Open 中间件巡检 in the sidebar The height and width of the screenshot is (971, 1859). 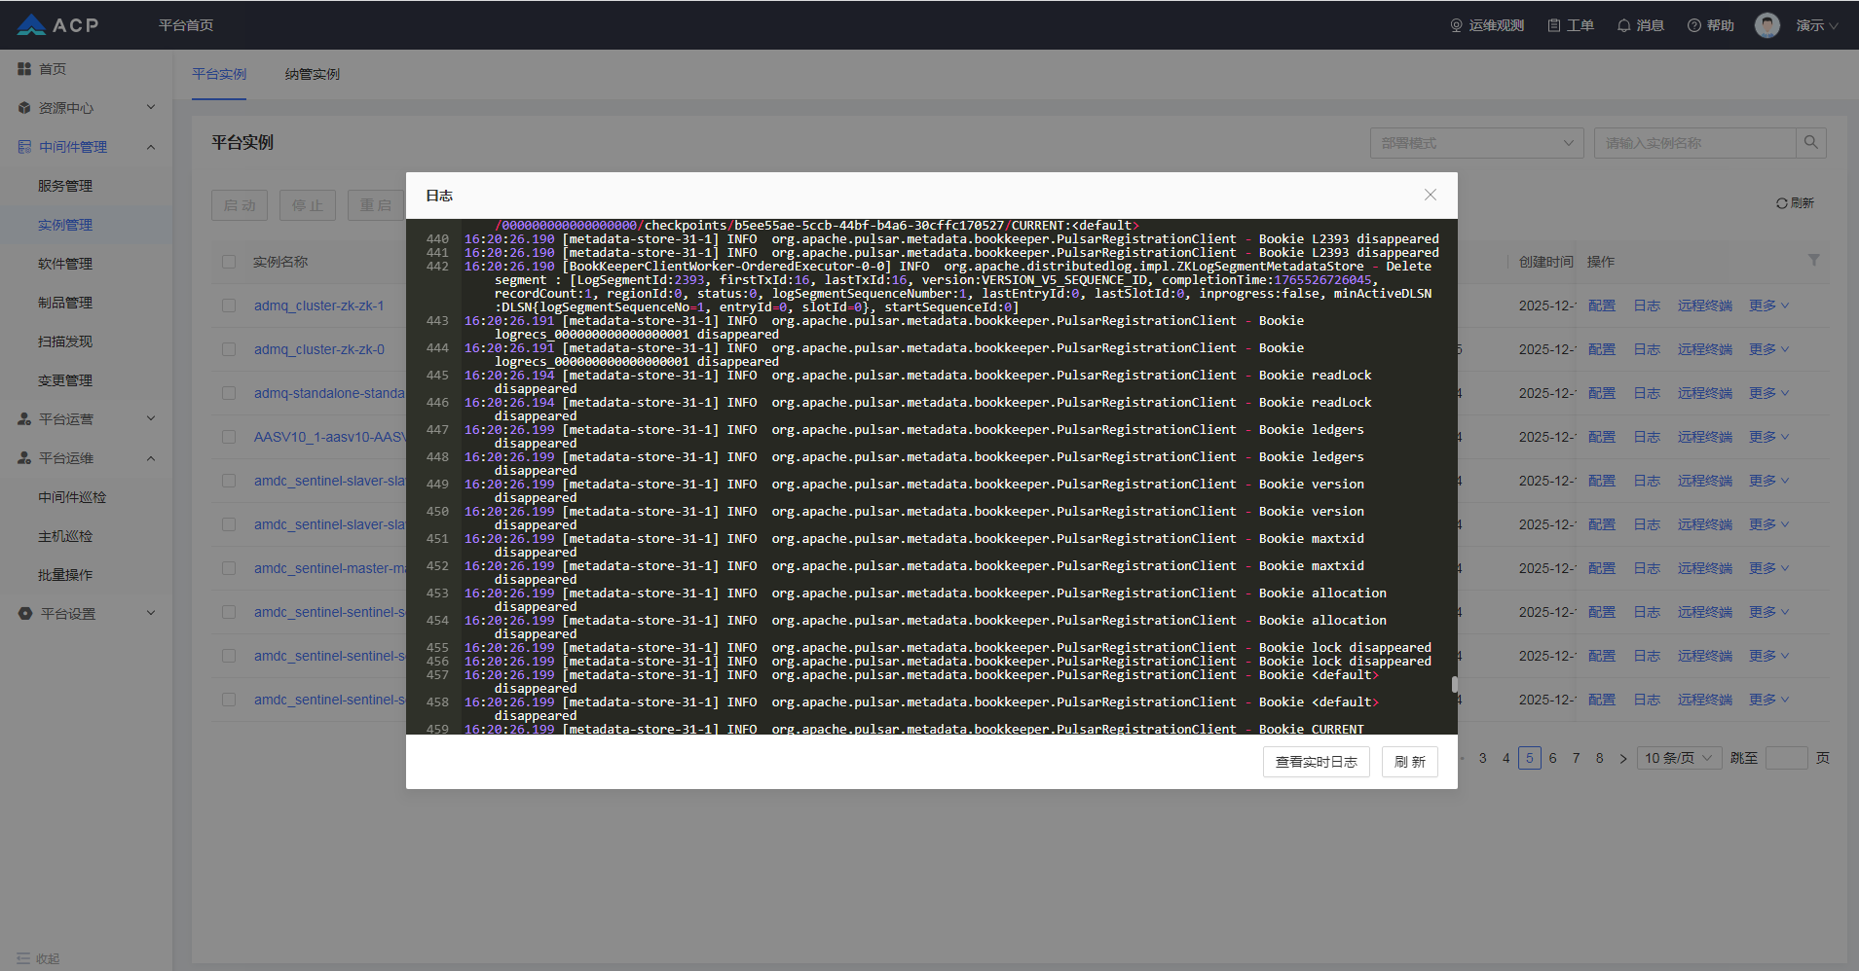(72, 497)
